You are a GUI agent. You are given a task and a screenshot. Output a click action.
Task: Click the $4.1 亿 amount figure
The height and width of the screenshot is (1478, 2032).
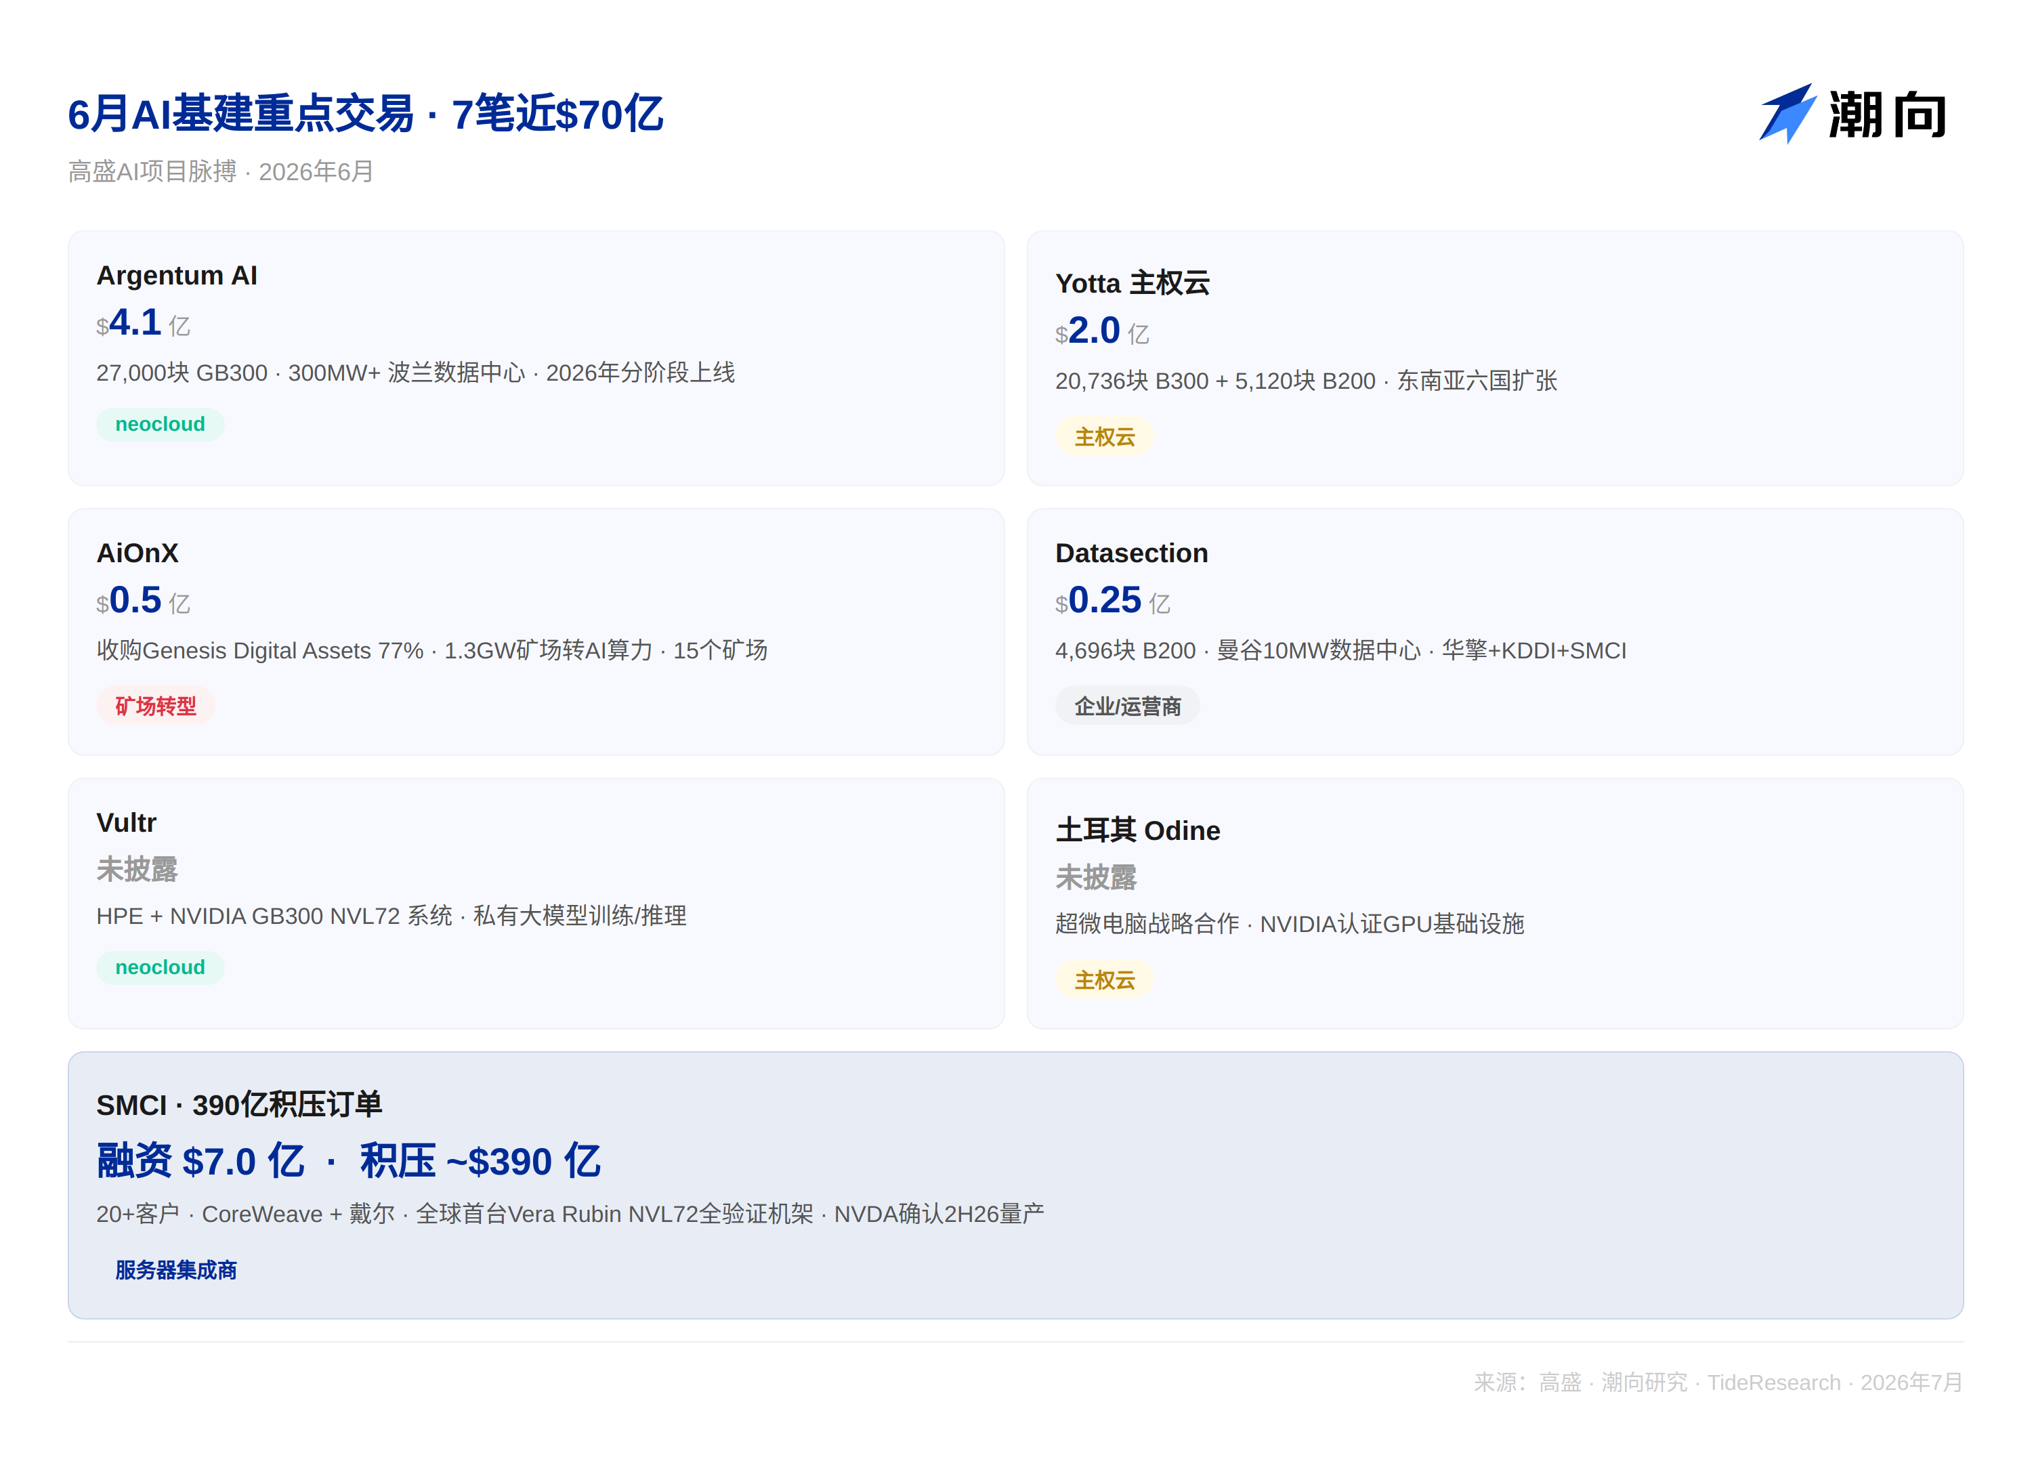[x=144, y=322]
